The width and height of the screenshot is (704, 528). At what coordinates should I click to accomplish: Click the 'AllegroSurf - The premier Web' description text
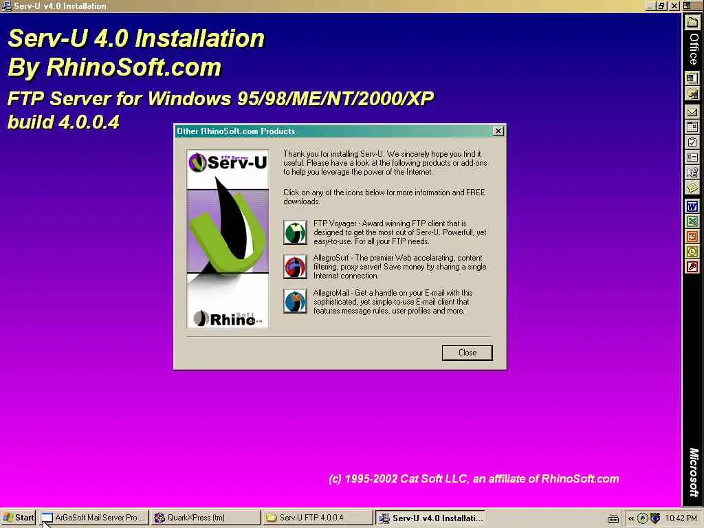pos(399,267)
